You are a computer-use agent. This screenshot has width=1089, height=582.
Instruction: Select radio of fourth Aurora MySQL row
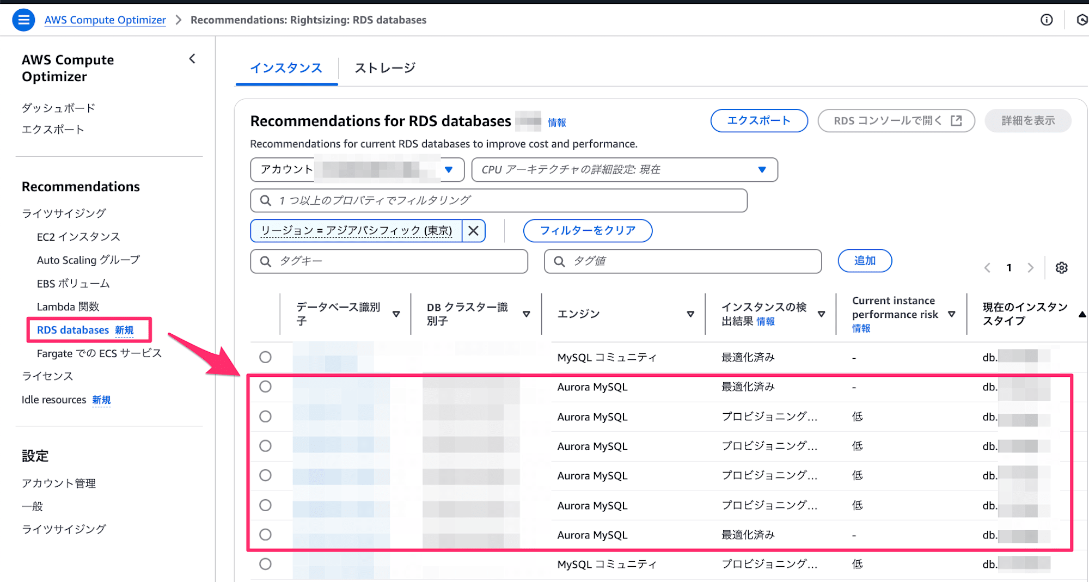coord(265,475)
